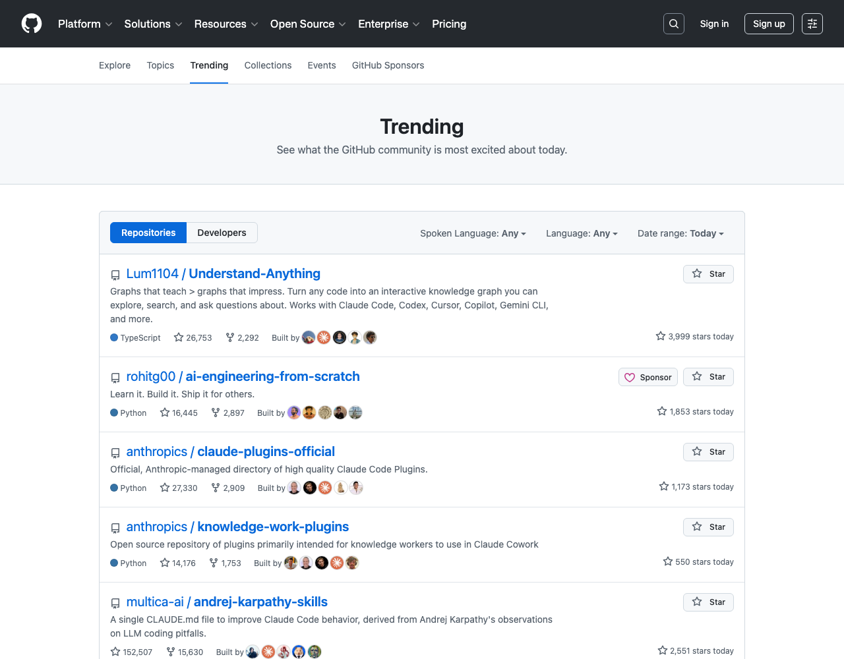
Task: Star the andrej-karpathy-skills repository
Action: pos(708,602)
